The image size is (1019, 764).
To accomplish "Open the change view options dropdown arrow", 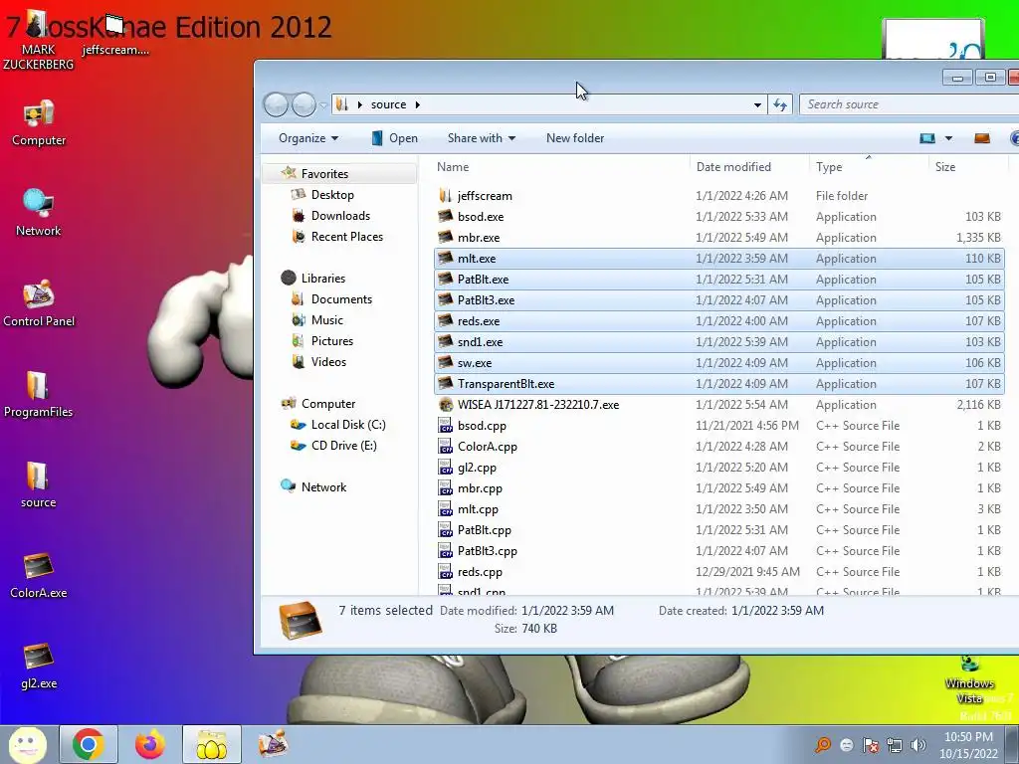I will tap(948, 138).
